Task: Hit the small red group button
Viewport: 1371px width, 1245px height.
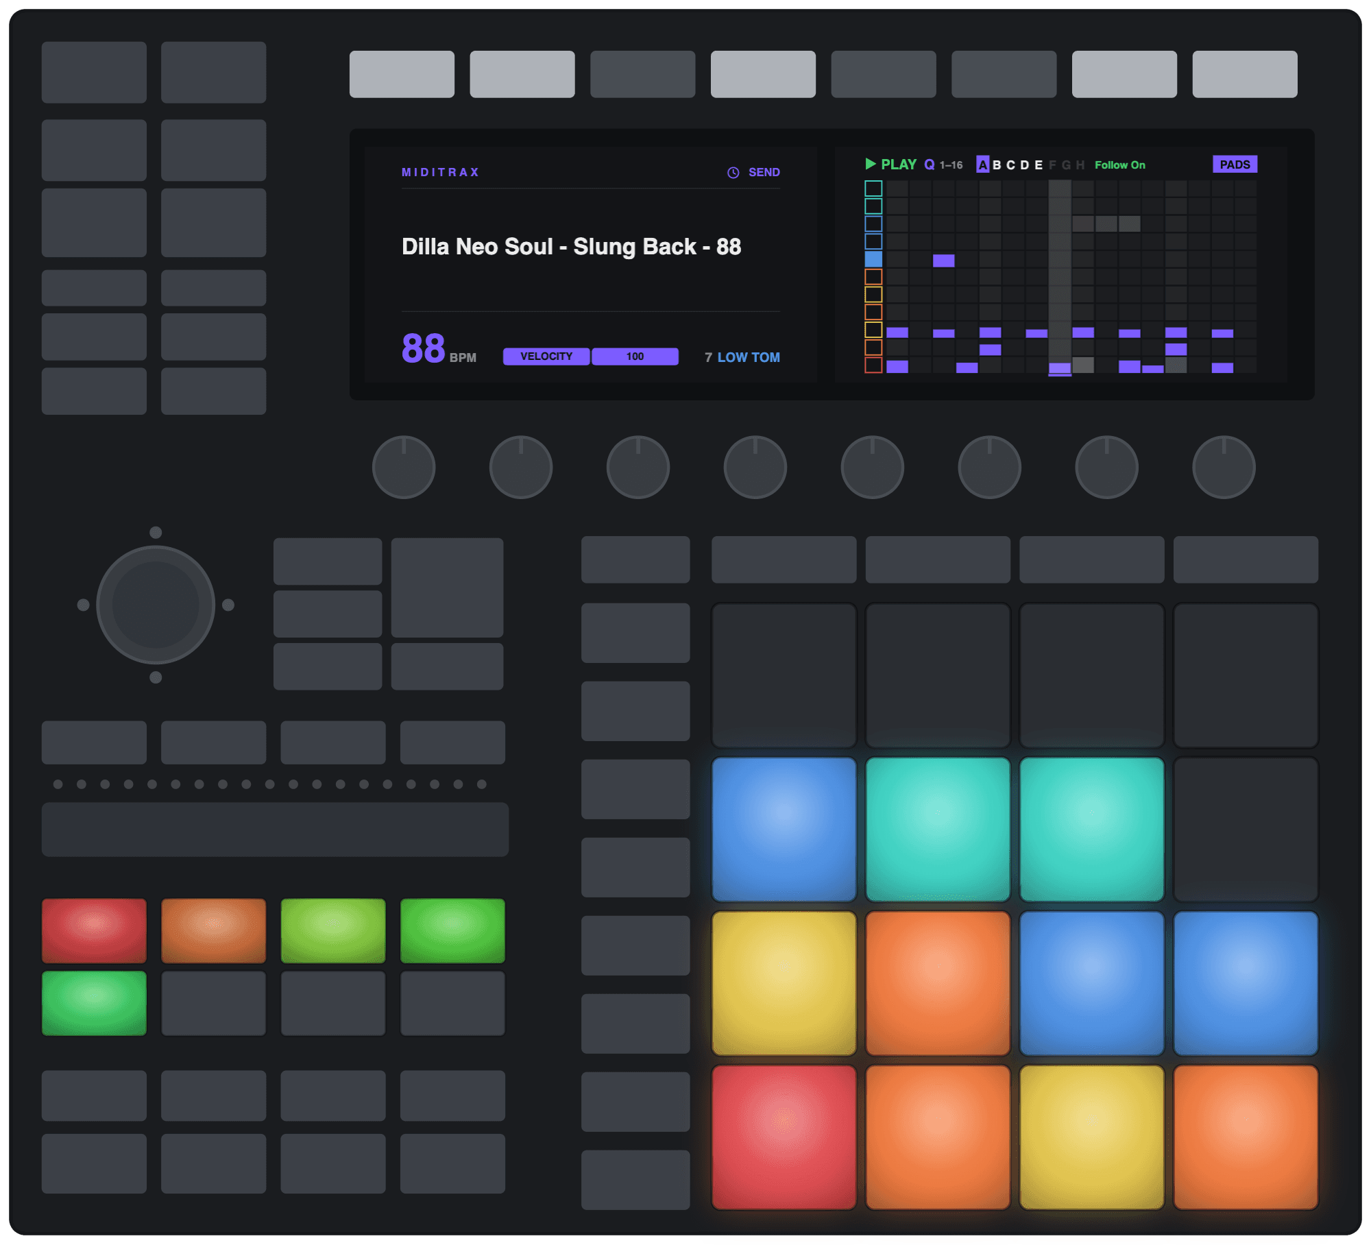Action: click(94, 930)
